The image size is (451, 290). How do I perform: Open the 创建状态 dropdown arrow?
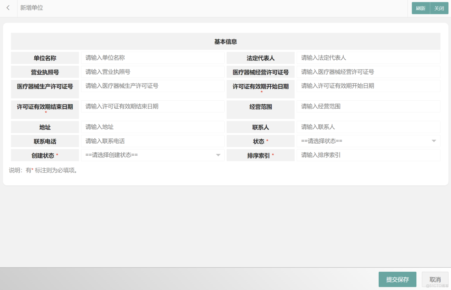[218, 155]
